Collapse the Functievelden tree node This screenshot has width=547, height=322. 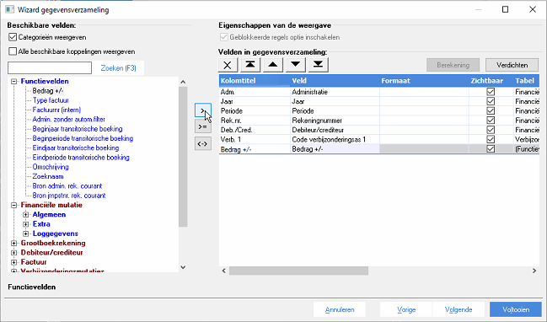tap(13, 81)
